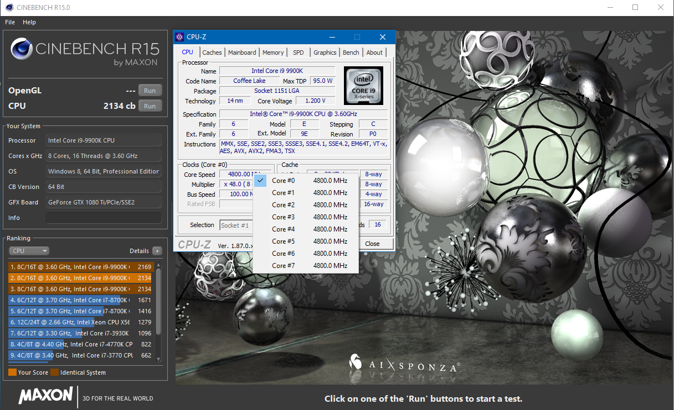Viewport: 674px width, 410px height.
Task: Switch to the Caches tab
Action: click(212, 52)
